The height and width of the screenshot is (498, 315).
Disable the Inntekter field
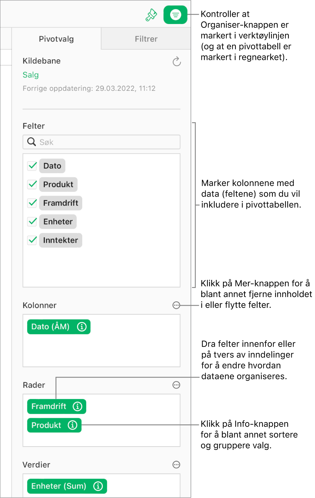tap(31, 240)
